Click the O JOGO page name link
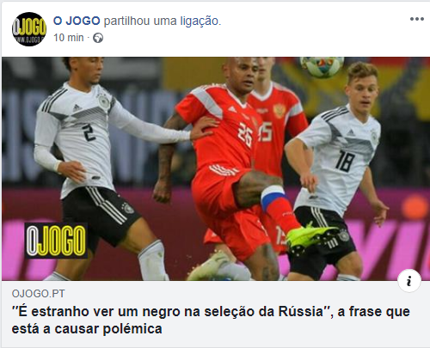The width and height of the screenshot is (430, 348). coord(77,21)
